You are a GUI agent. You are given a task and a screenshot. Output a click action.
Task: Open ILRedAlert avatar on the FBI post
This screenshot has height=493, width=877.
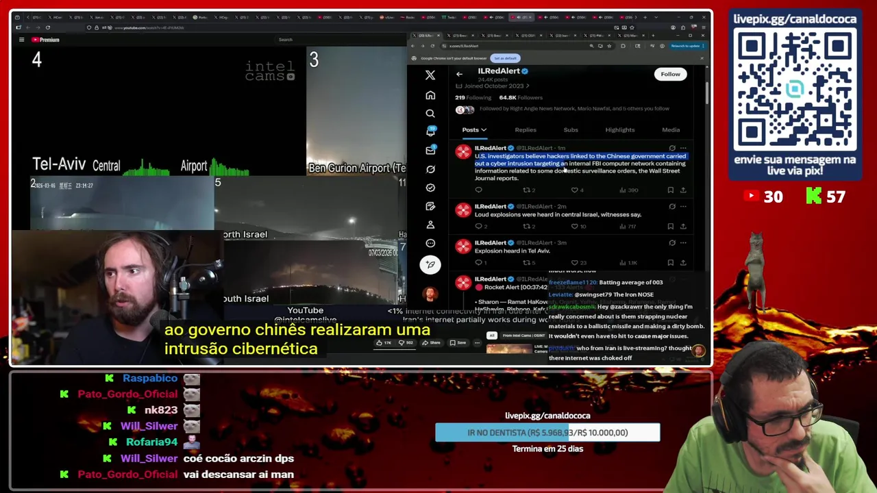point(463,153)
